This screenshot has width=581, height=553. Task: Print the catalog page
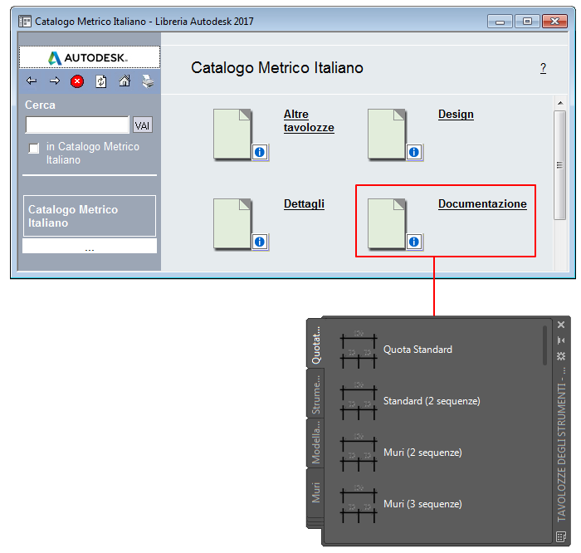(148, 81)
